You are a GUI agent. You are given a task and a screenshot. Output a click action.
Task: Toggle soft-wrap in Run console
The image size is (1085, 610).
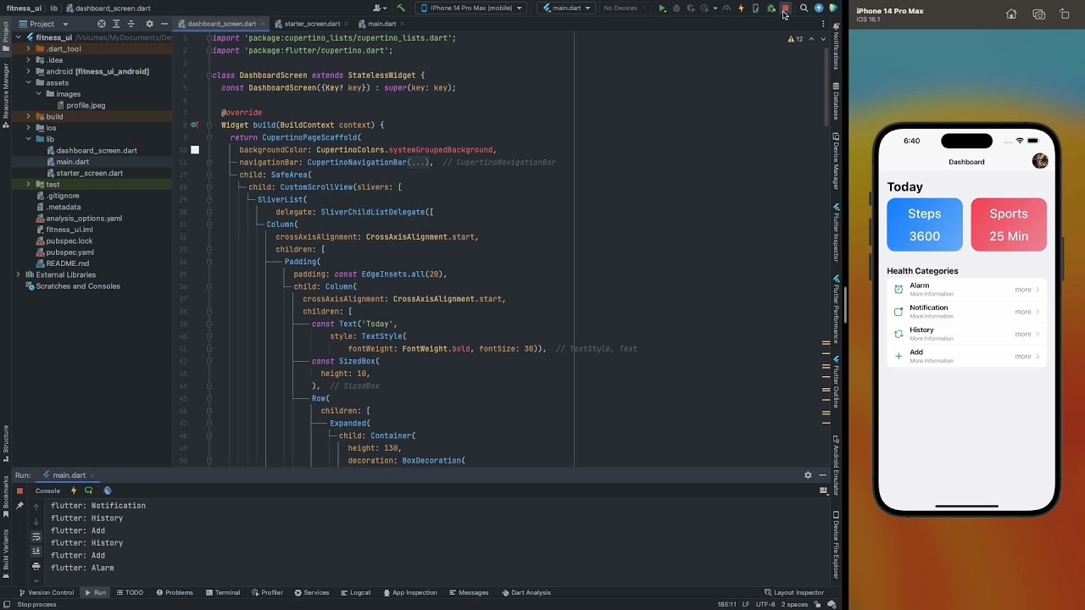[36, 537]
